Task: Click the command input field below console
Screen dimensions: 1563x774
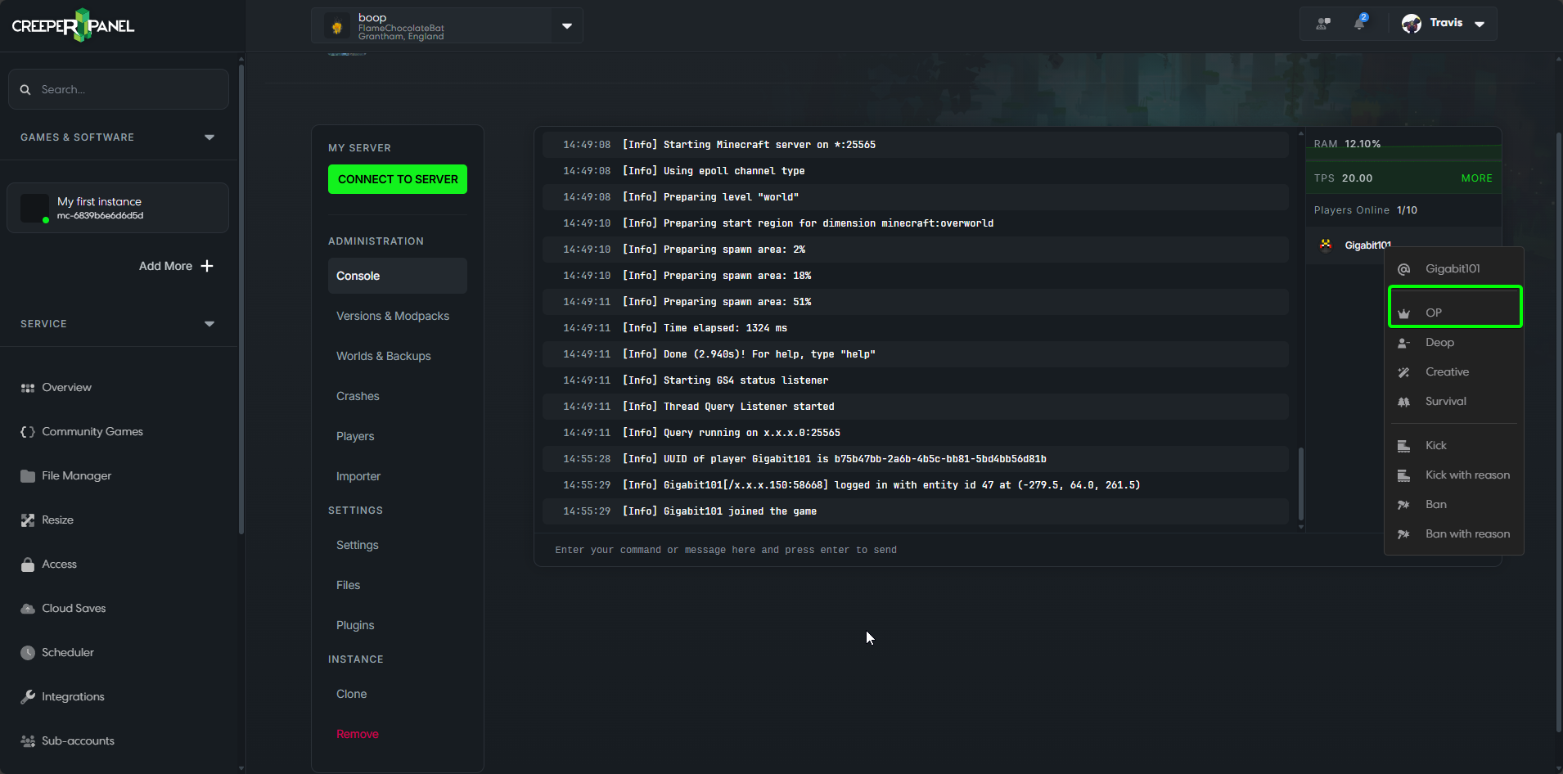Action: point(917,549)
